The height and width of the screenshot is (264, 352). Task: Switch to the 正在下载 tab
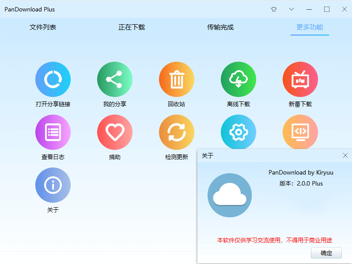[132, 27]
